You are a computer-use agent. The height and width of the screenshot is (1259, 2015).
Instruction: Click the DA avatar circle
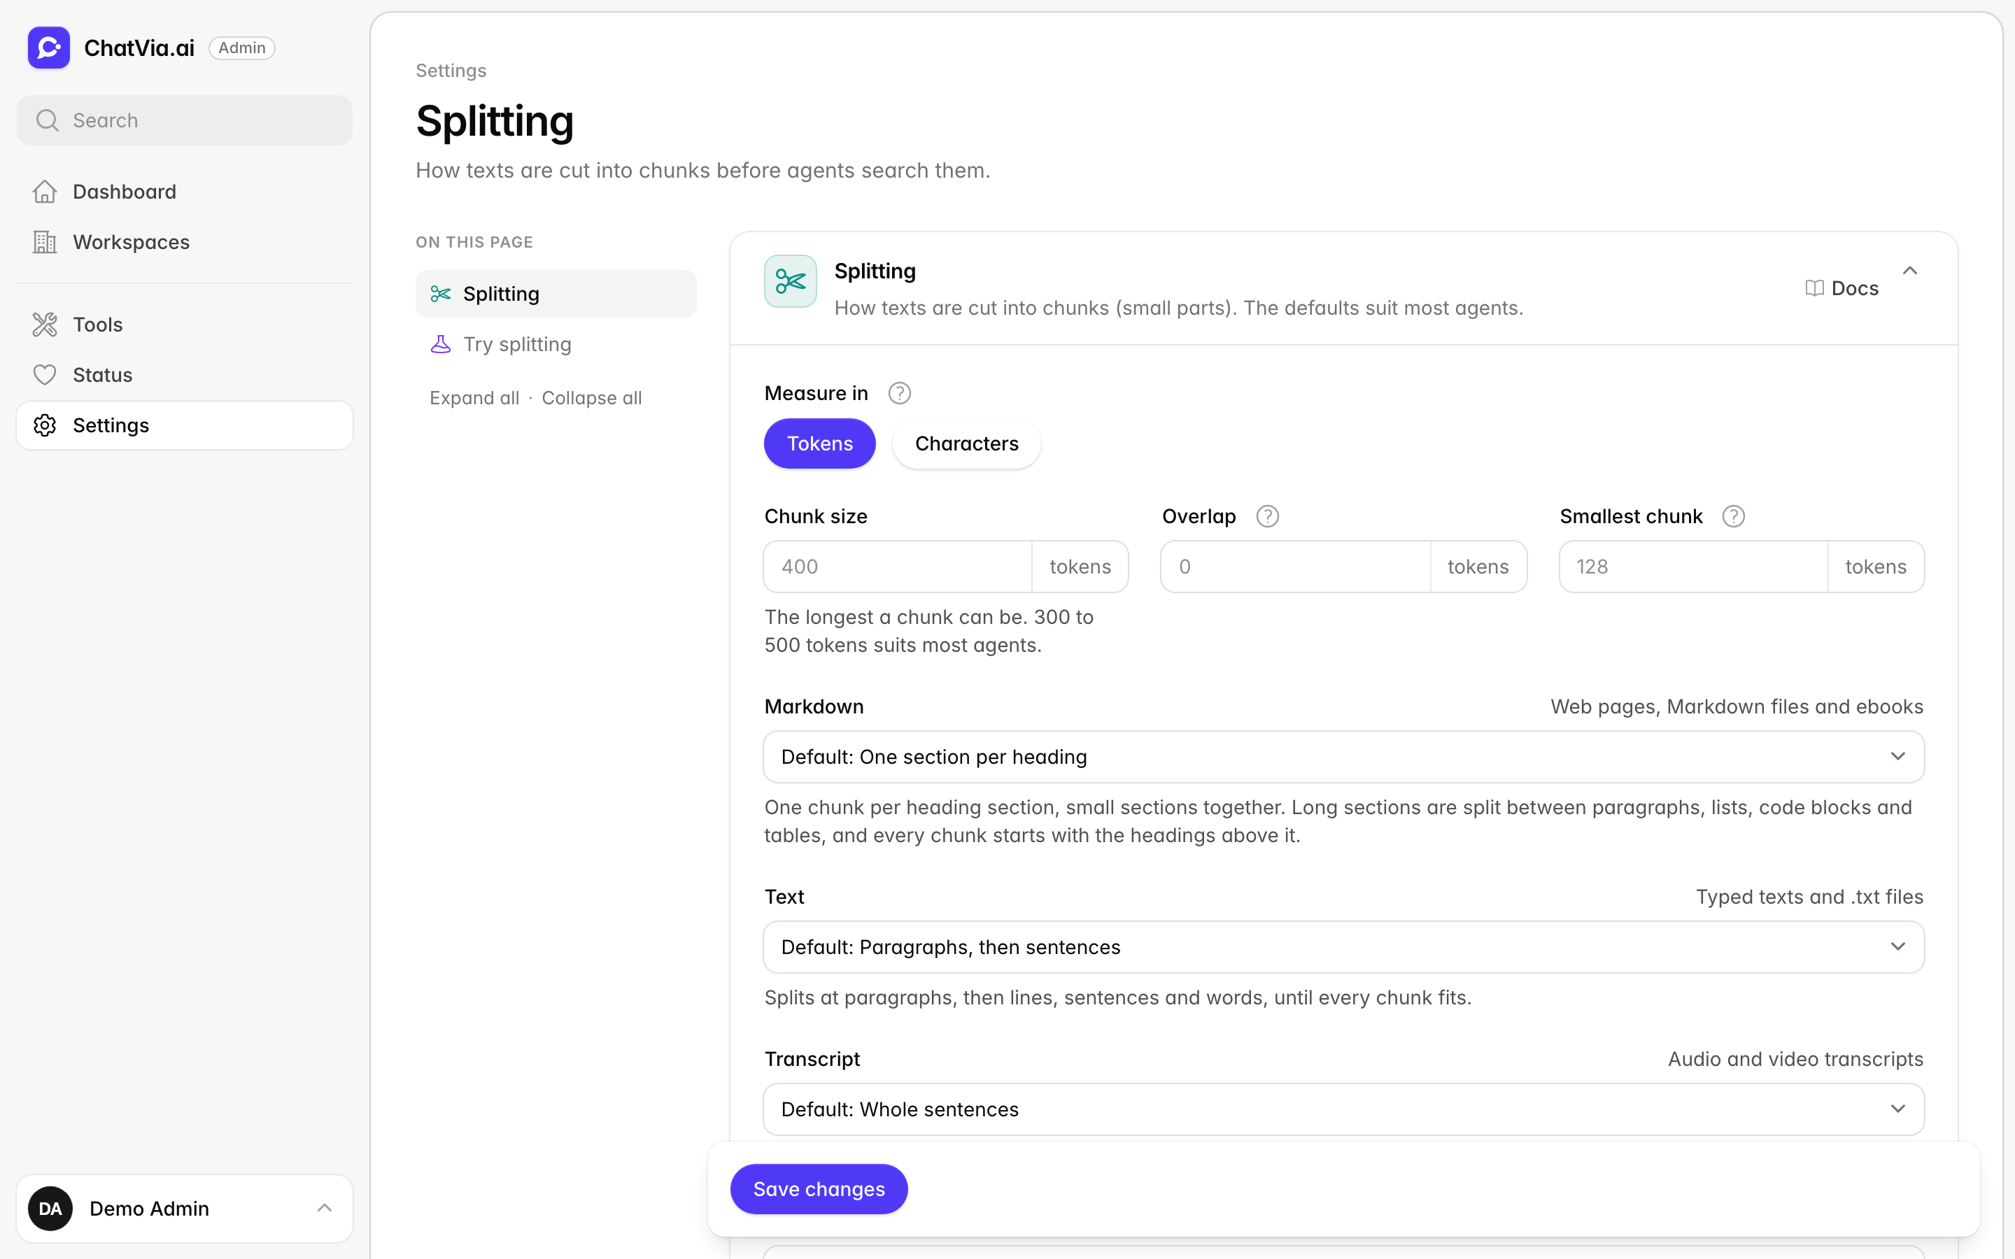[50, 1208]
